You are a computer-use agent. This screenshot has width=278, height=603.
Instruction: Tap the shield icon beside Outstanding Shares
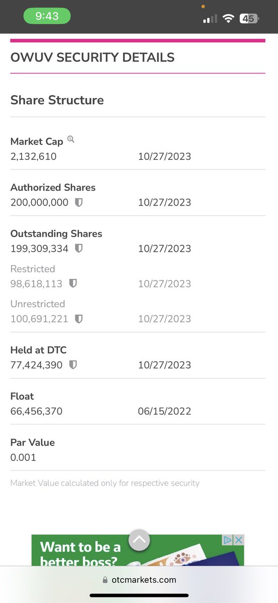tap(79, 249)
